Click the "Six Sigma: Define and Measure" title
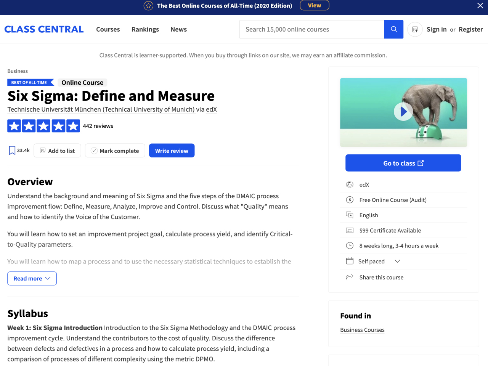Viewport: 488px width, 366px height. click(111, 96)
